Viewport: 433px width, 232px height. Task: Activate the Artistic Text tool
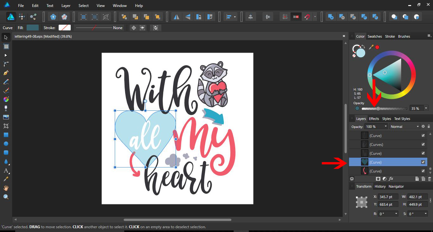click(6, 171)
